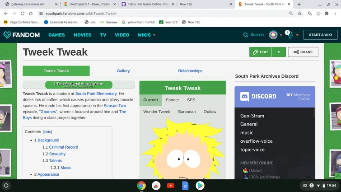Open the extensions puzzle icon
This screenshot has height=192, width=341.
327,14
